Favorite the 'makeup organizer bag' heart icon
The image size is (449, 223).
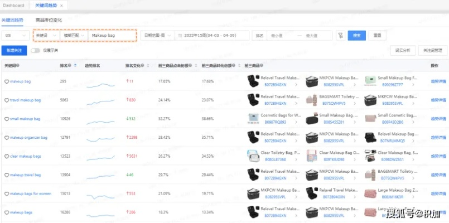click(x=7, y=138)
